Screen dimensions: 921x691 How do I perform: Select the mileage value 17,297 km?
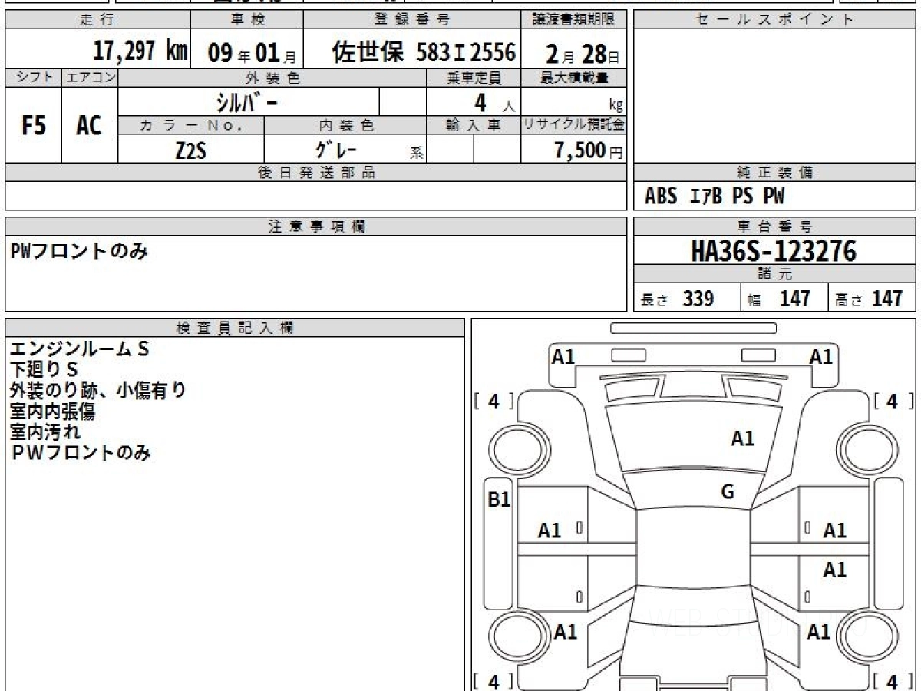140,51
